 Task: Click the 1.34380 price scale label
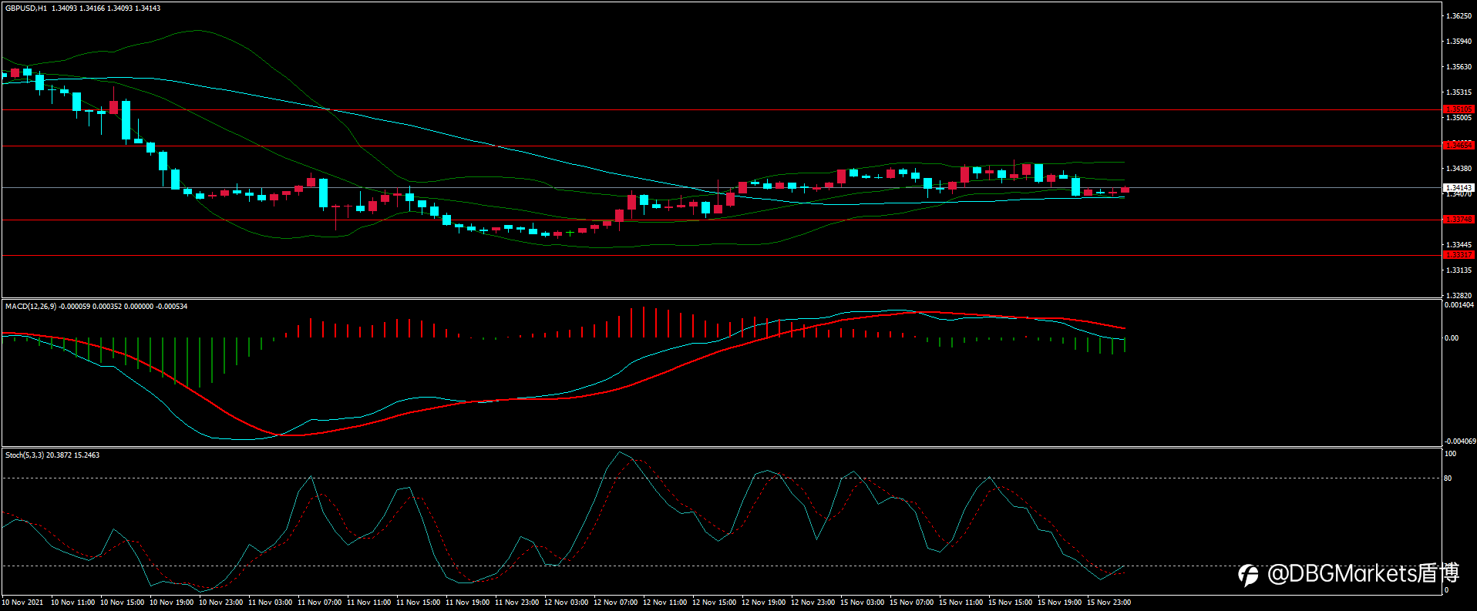pyautogui.click(x=1458, y=169)
